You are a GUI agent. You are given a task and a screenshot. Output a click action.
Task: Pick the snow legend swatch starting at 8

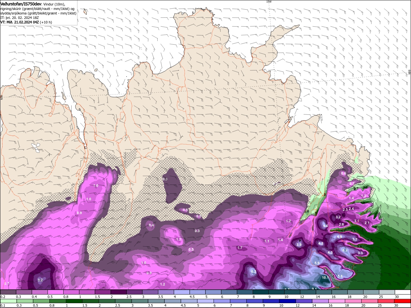click(x=261, y=292)
